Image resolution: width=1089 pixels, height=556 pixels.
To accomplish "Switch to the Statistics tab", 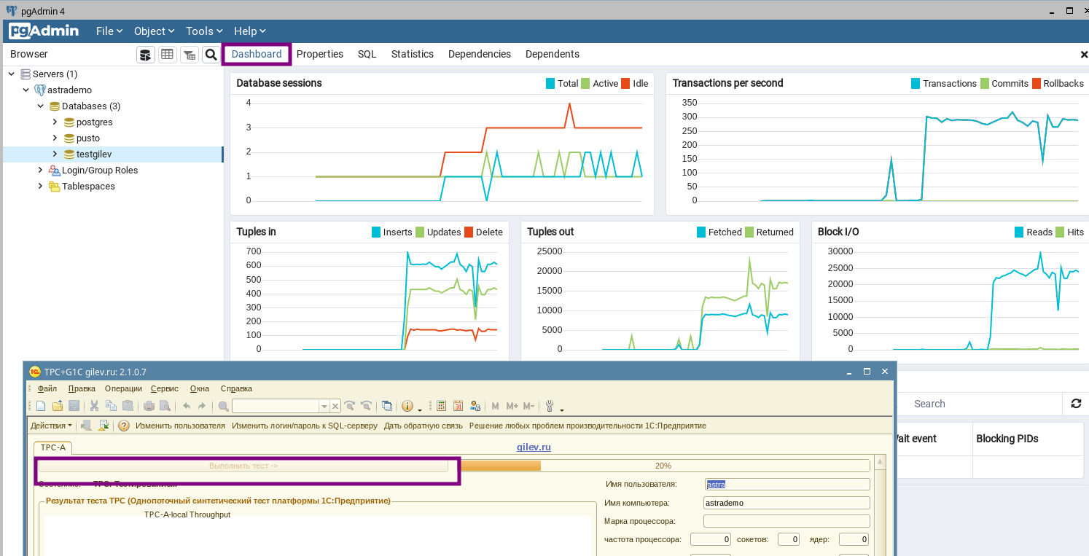I will [413, 54].
